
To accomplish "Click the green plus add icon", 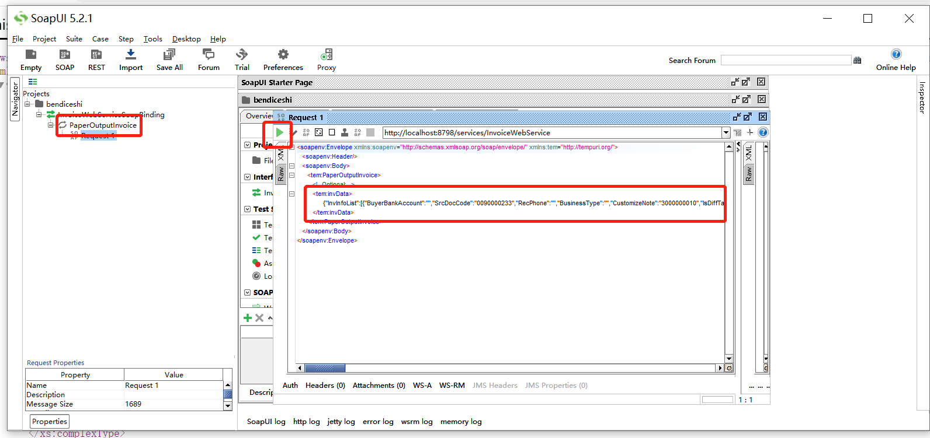I will 248,318.
